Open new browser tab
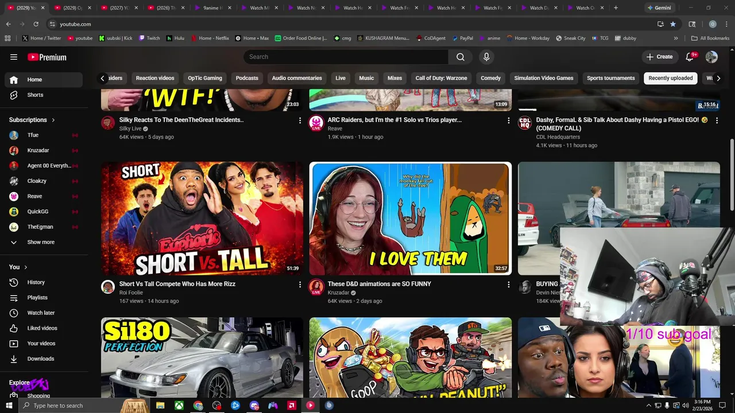735x413 pixels. click(x=616, y=8)
